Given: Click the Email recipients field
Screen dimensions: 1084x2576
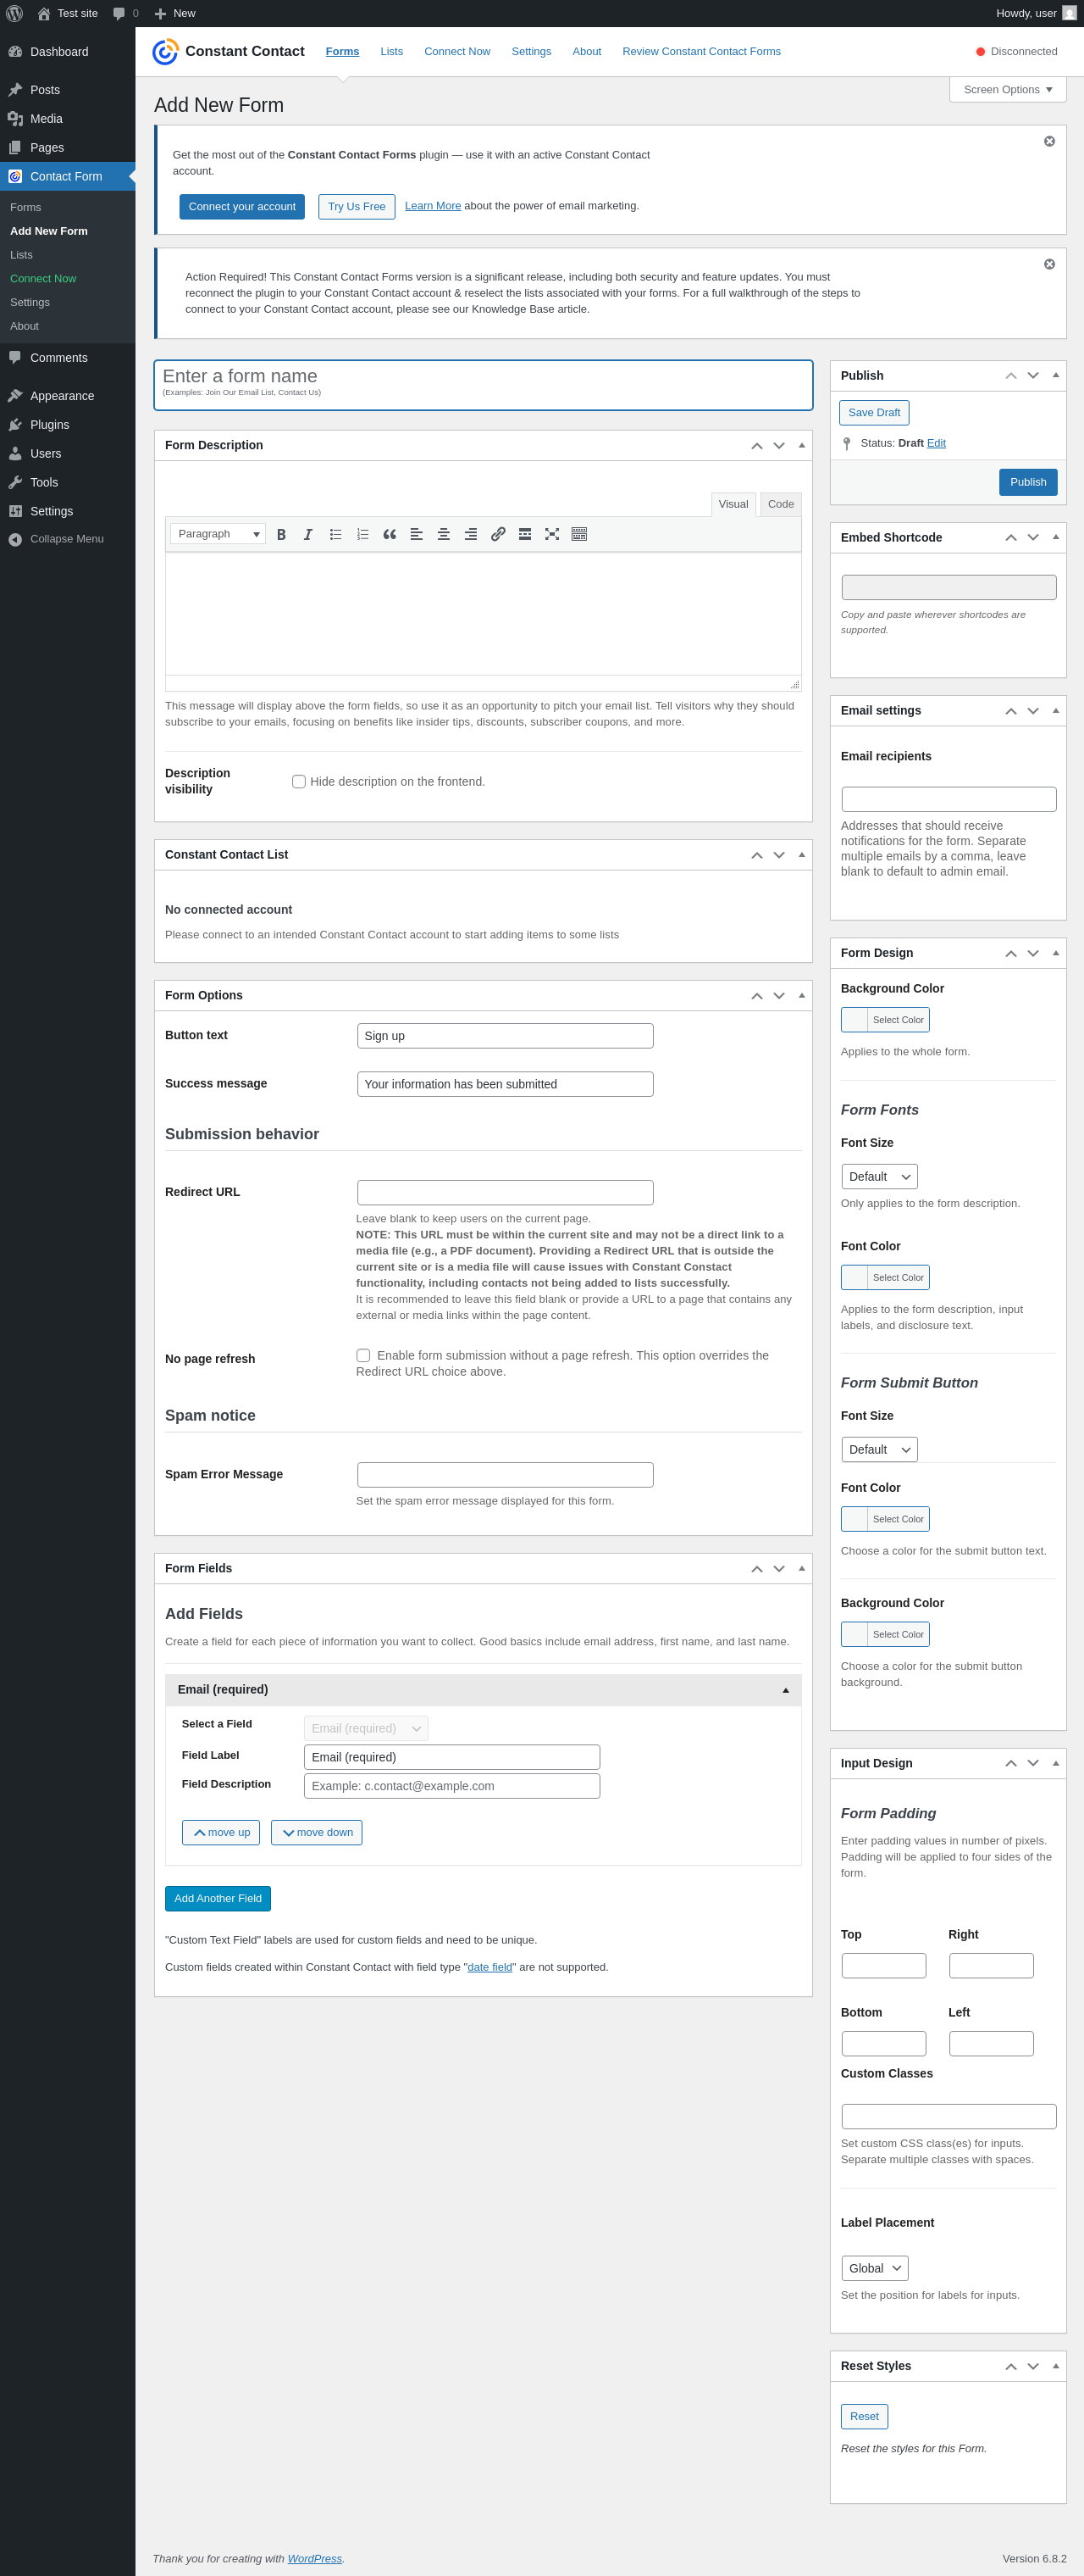Looking at the screenshot, I should (949, 800).
